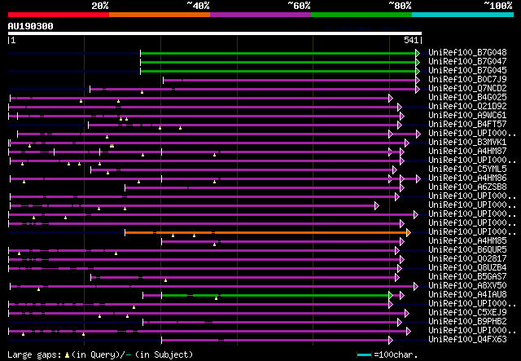Click the orange ~40% identity legend segment
This screenshot has height=361, width=521.
[160, 15]
